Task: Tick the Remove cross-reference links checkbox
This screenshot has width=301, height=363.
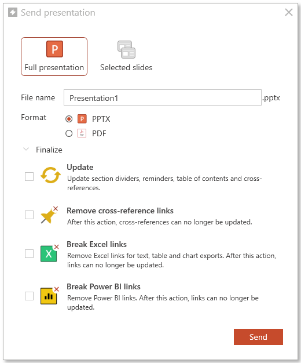Action: click(29, 215)
